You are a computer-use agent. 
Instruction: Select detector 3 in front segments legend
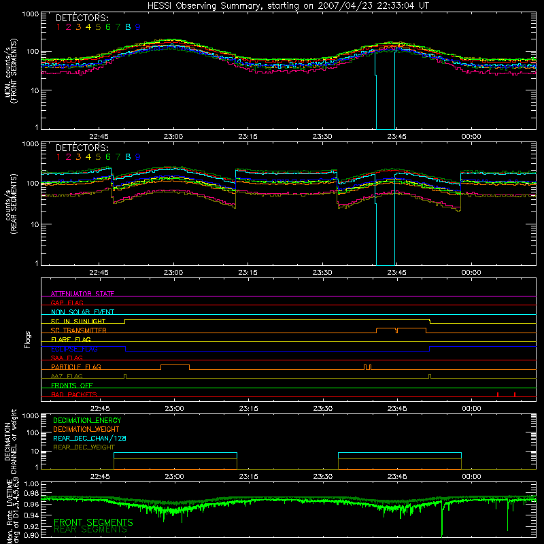(78, 27)
